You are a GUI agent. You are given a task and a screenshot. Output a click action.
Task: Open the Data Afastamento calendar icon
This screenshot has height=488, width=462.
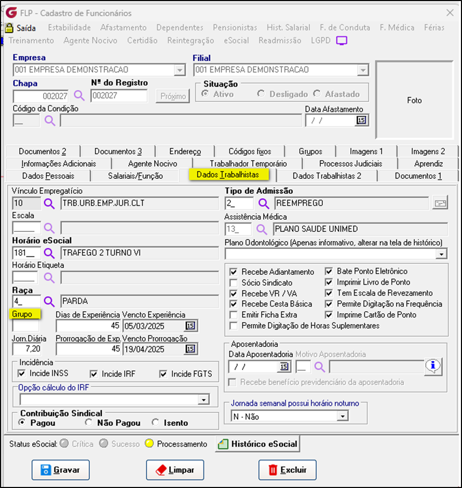(x=361, y=120)
